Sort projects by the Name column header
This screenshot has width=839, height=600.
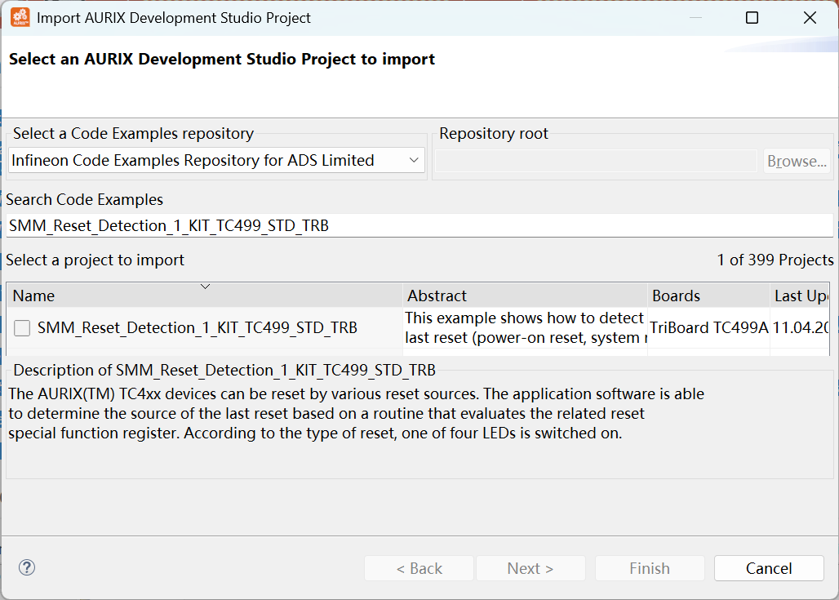(x=204, y=296)
